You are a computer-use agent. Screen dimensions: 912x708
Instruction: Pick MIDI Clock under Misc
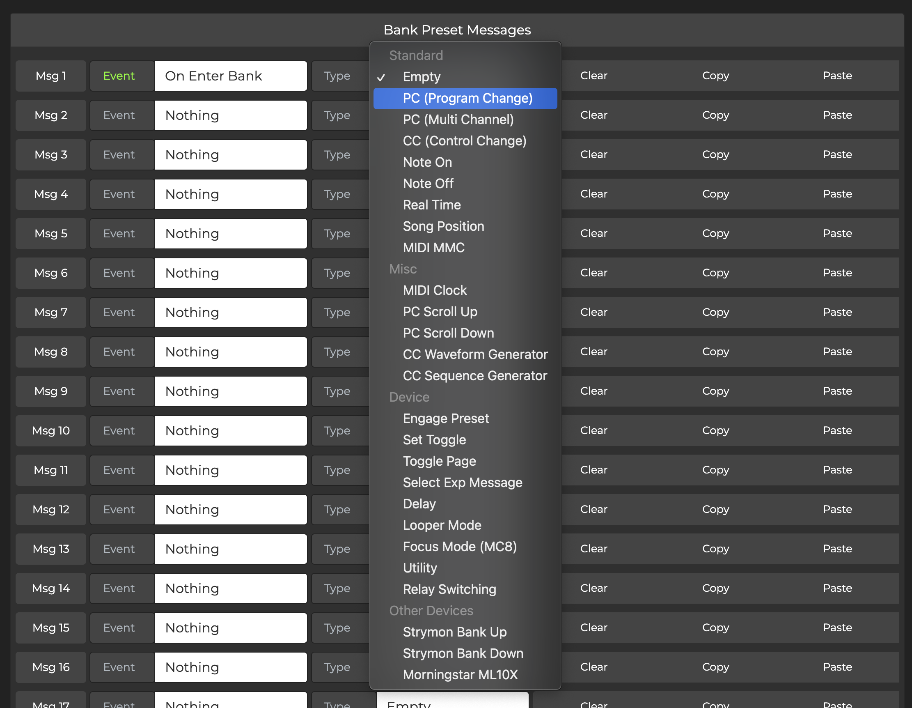[435, 290]
